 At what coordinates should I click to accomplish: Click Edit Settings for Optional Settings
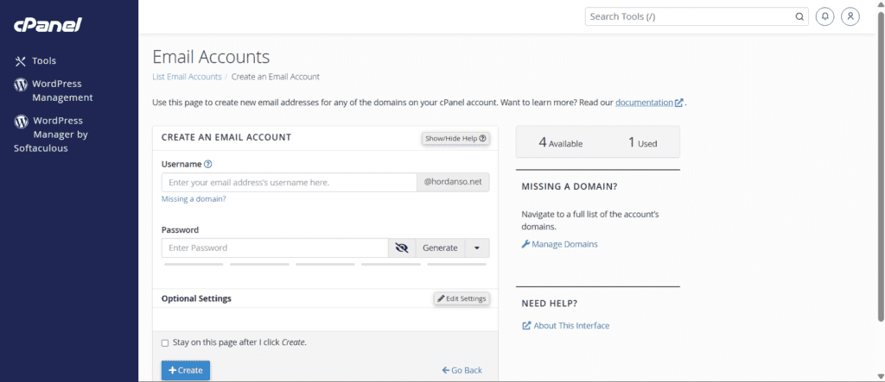coord(462,298)
